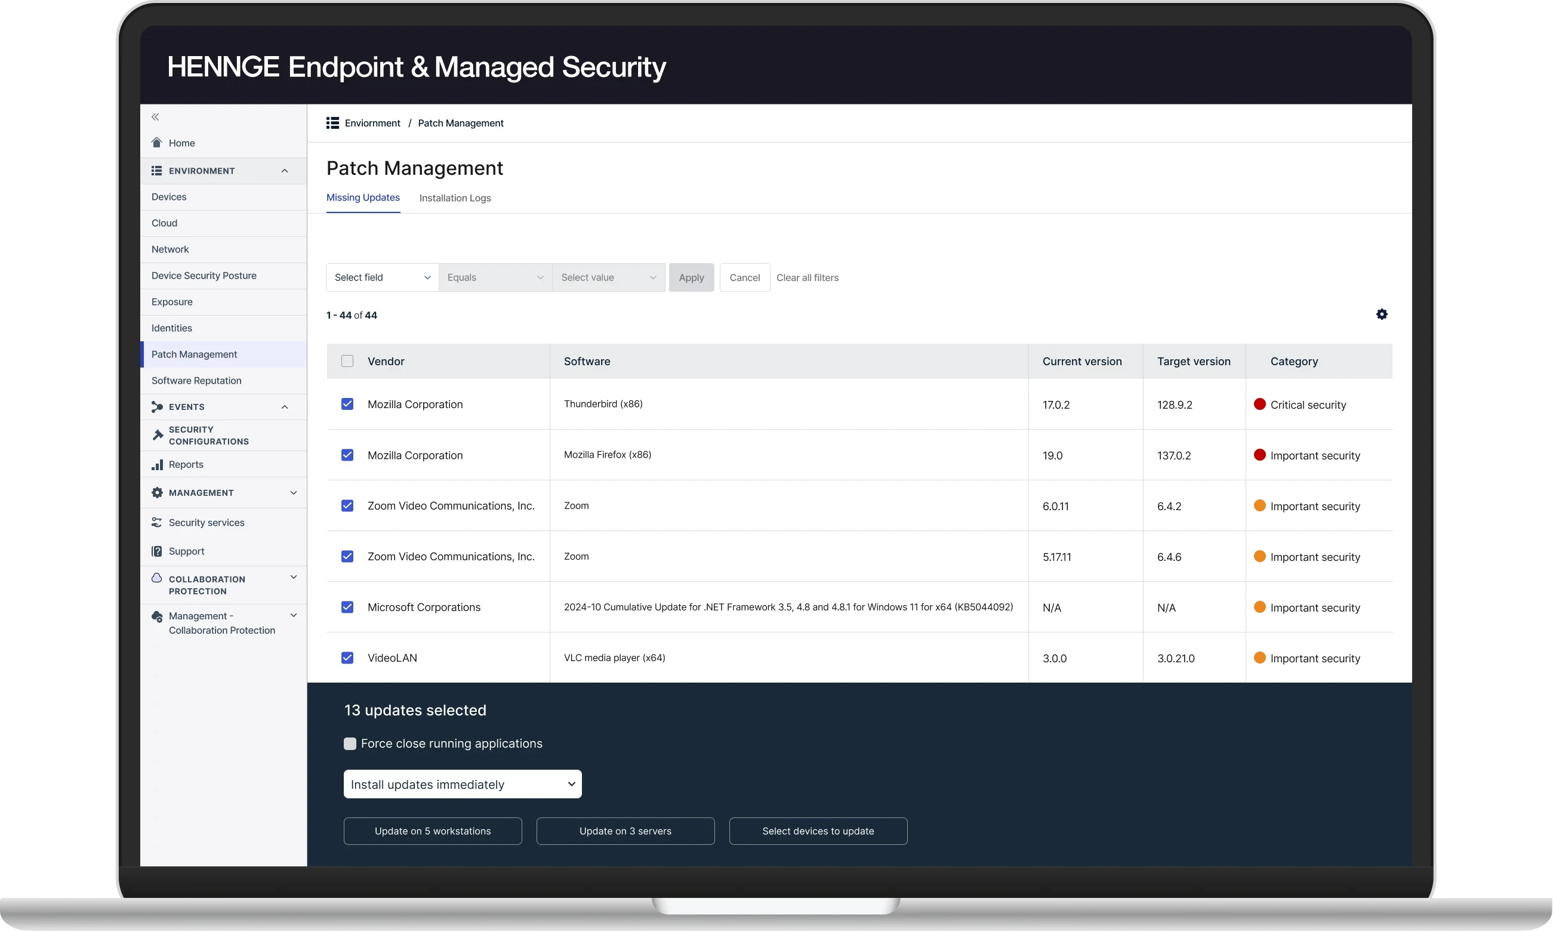Open table settings gear icon
Image resolution: width=1553 pixels, height=932 pixels.
(x=1382, y=314)
